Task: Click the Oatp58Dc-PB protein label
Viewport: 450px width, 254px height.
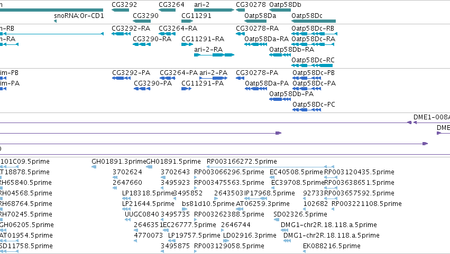Action: click(x=314, y=73)
